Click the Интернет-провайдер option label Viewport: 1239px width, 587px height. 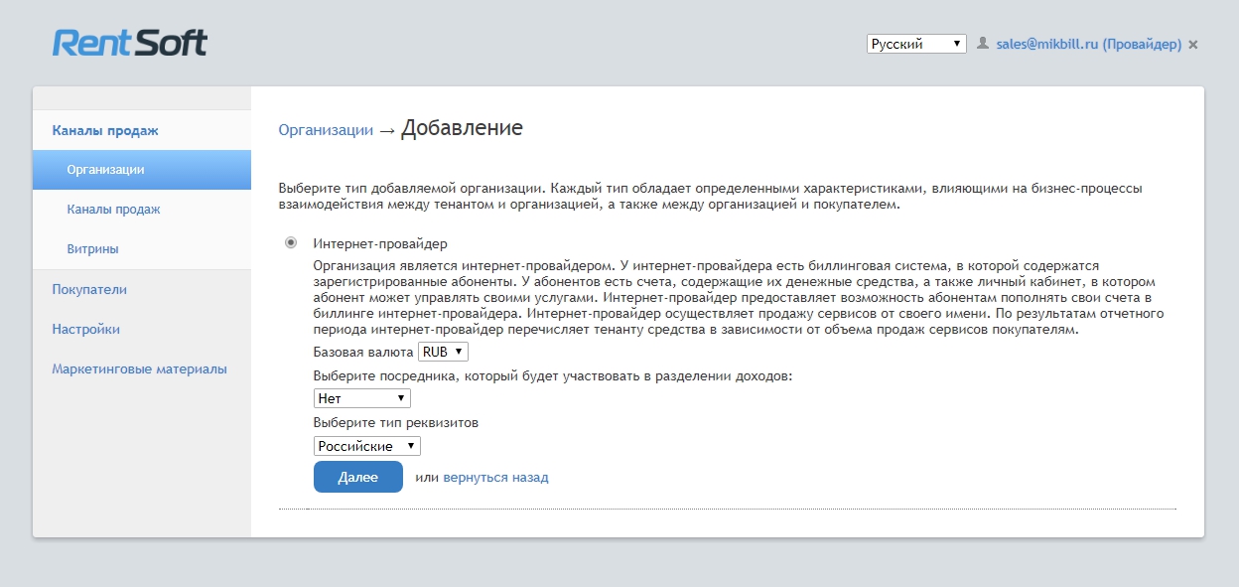[380, 243]
